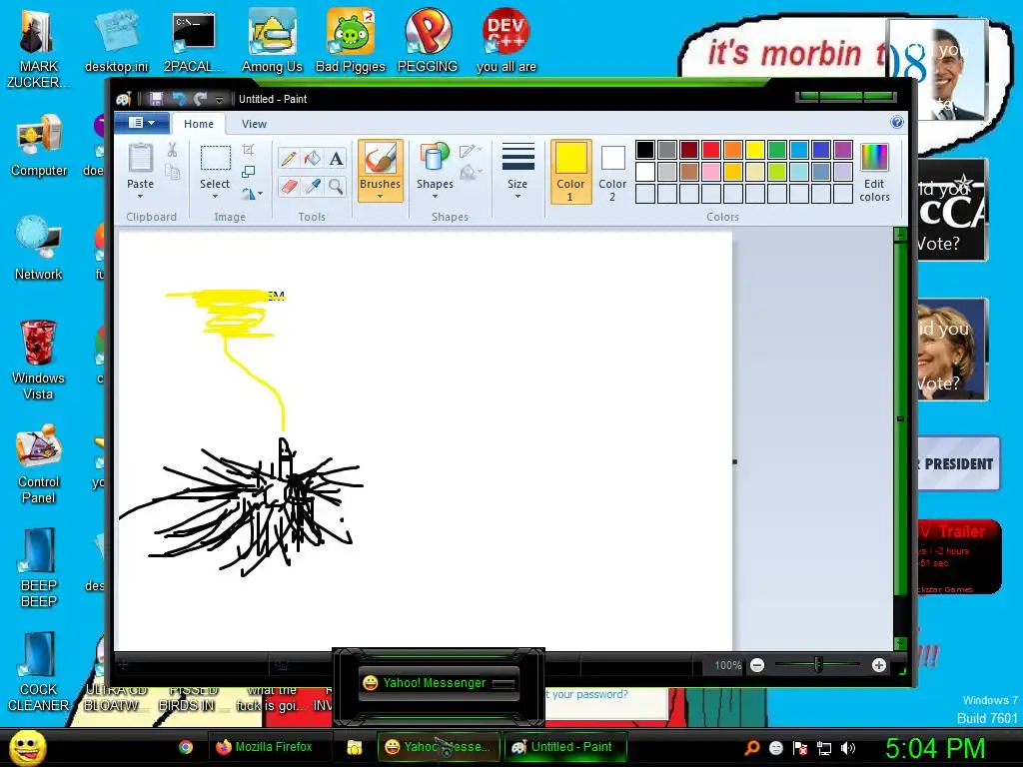1023x767 pixels.
Task: Open PEGGING desktop icon
Action: click(x=428, y=41)
